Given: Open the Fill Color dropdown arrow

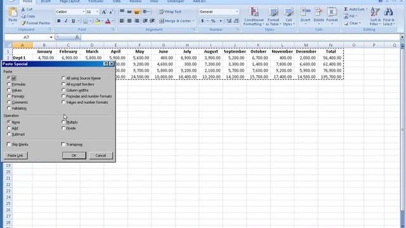Looking at the screenshot, I should click(102, 21).
